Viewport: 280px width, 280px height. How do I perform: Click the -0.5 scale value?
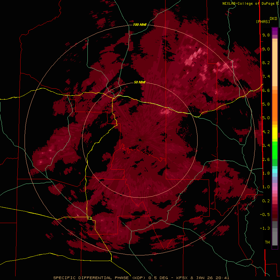(265, 215)
